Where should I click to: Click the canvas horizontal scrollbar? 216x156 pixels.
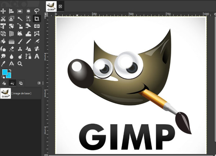coord(131,155)
